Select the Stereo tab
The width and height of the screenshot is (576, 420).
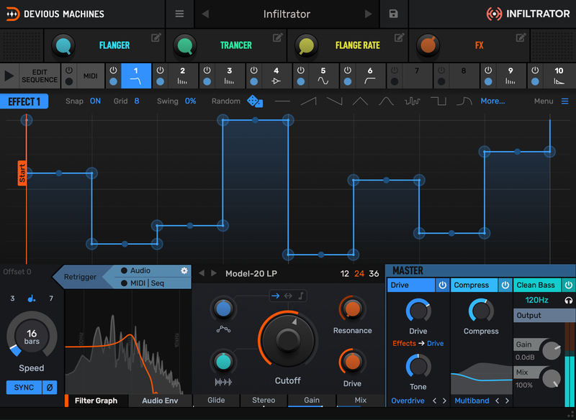tap(264, 401)
